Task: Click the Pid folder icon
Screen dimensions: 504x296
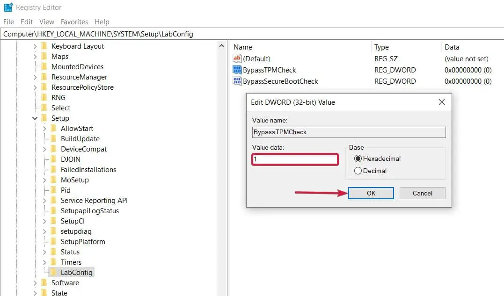Action: pyautogui.click(x=54, y=190)
